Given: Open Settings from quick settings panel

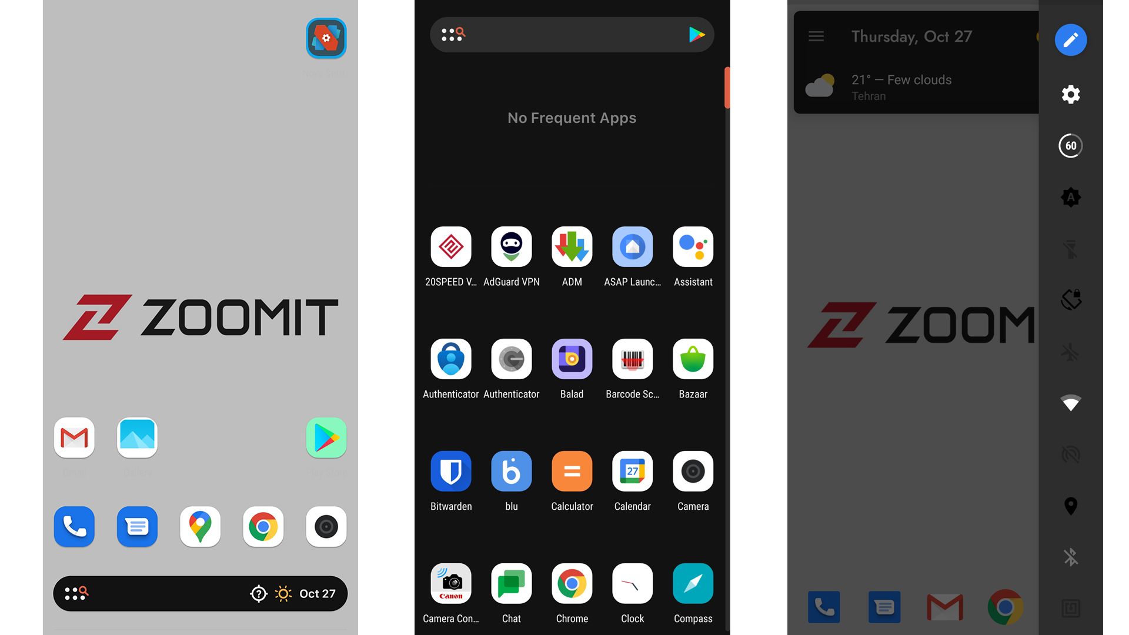Looking at the screenshot, I should tap(1071, 93).
